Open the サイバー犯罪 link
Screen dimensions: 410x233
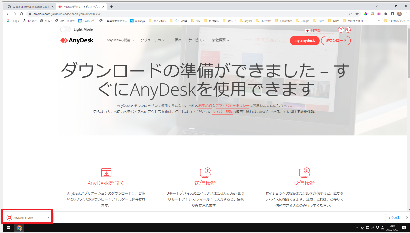(x=222, y=112)
